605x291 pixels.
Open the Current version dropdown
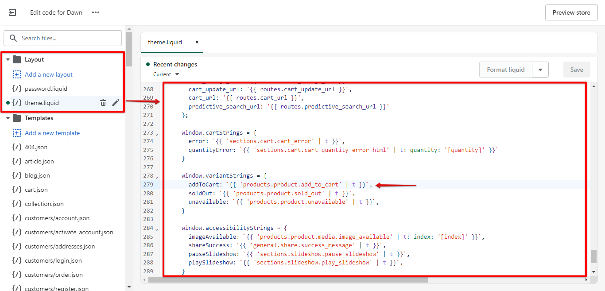click(x=166, y=74)
